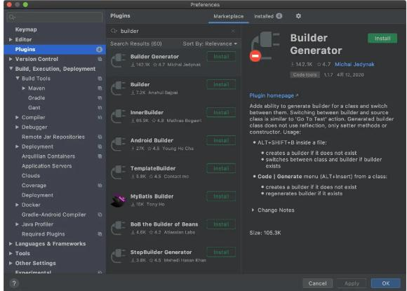
Task: Click the Plugins update count badge
Action: click(x=99, y=49)
